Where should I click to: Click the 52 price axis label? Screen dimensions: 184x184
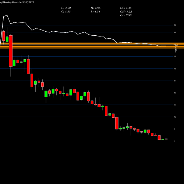pos(175,25)
